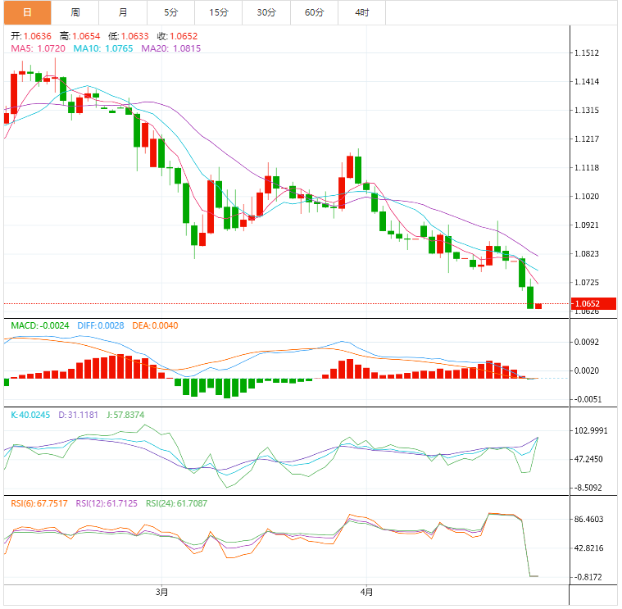Click the 1.1512 price axis label
The width and height of the screenshot is (622, 609).
pos(587,52)
